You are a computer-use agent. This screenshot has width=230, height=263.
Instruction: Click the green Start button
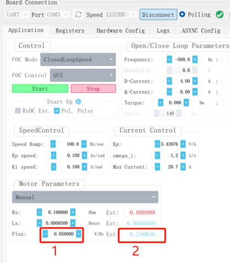[40, 89]
